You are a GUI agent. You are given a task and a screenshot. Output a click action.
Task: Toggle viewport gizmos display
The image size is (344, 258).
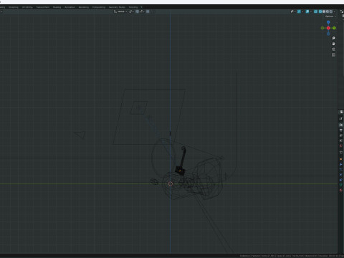coord(299,11)
